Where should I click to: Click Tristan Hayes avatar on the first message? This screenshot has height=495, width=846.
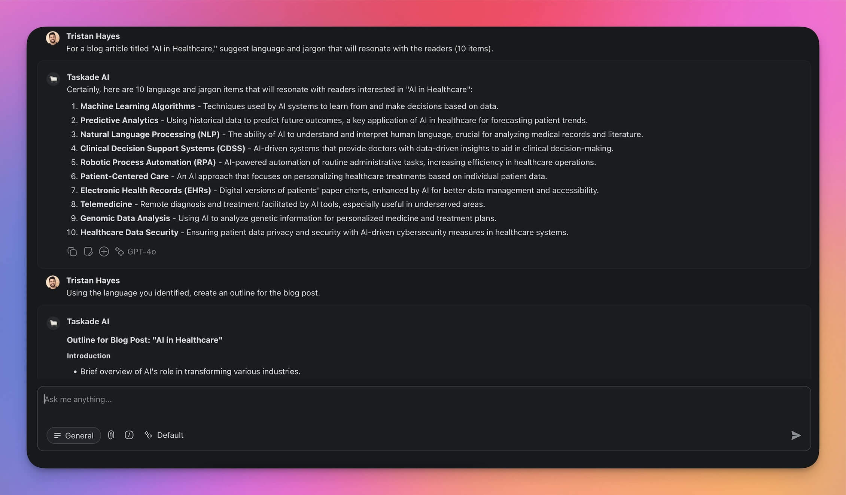click(53, 38)
